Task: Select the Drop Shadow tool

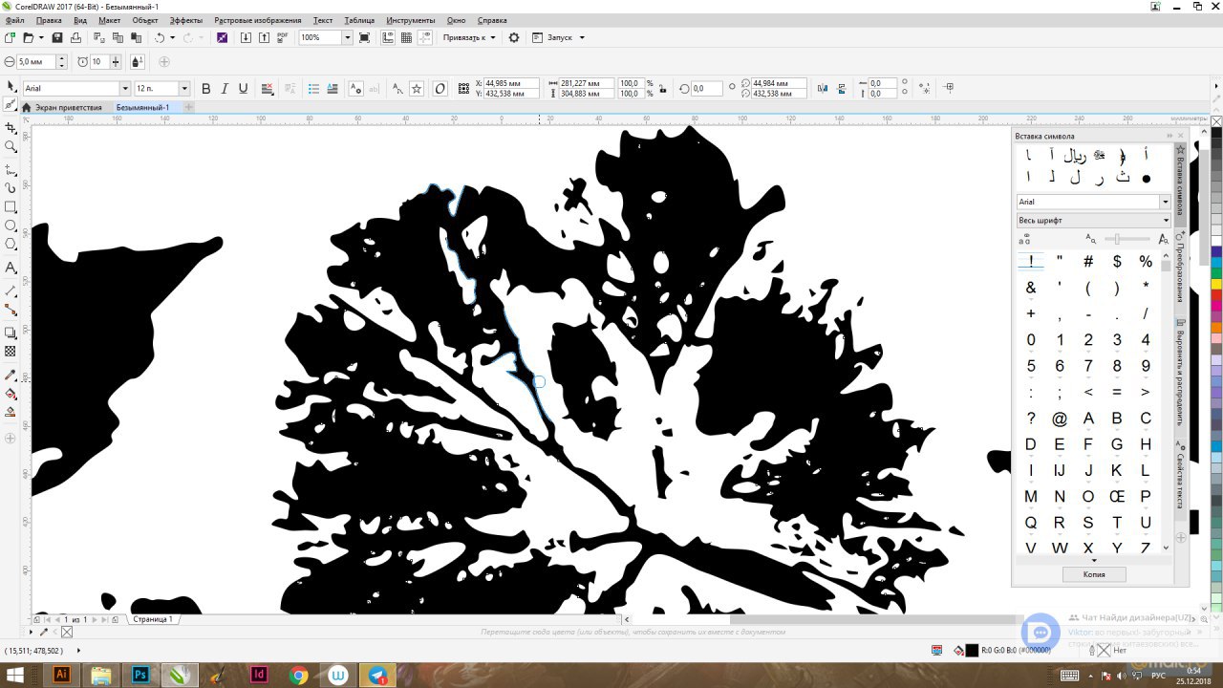Action: [11, 333]
